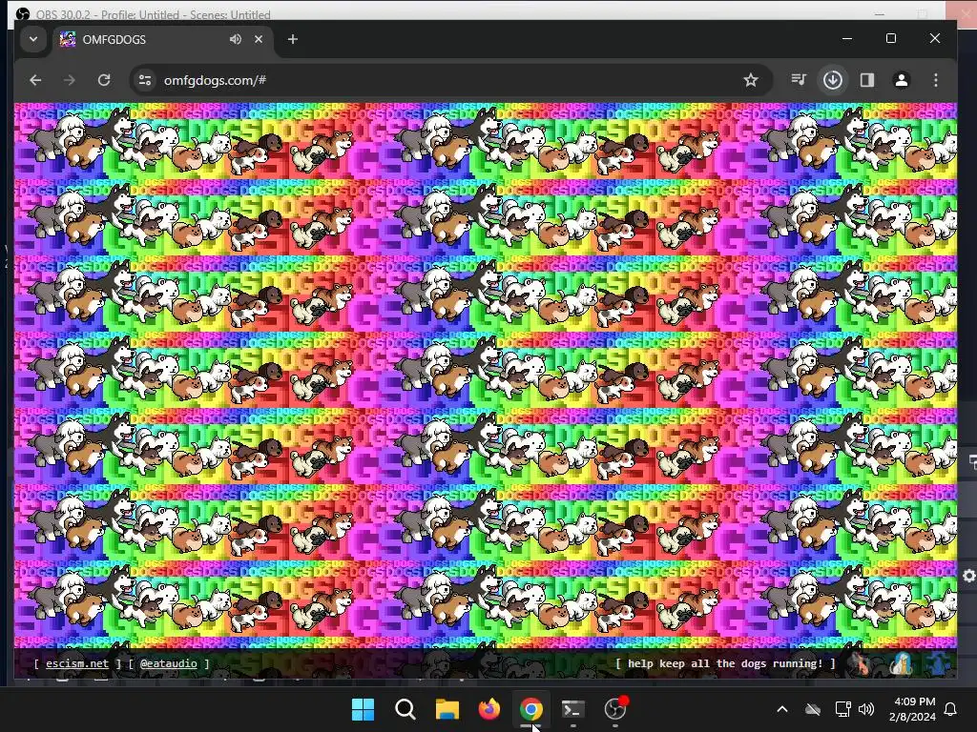This screenshot has width=977, height=732.
Task: Click the OneDrive cloud tray icon
Action: 813,709
